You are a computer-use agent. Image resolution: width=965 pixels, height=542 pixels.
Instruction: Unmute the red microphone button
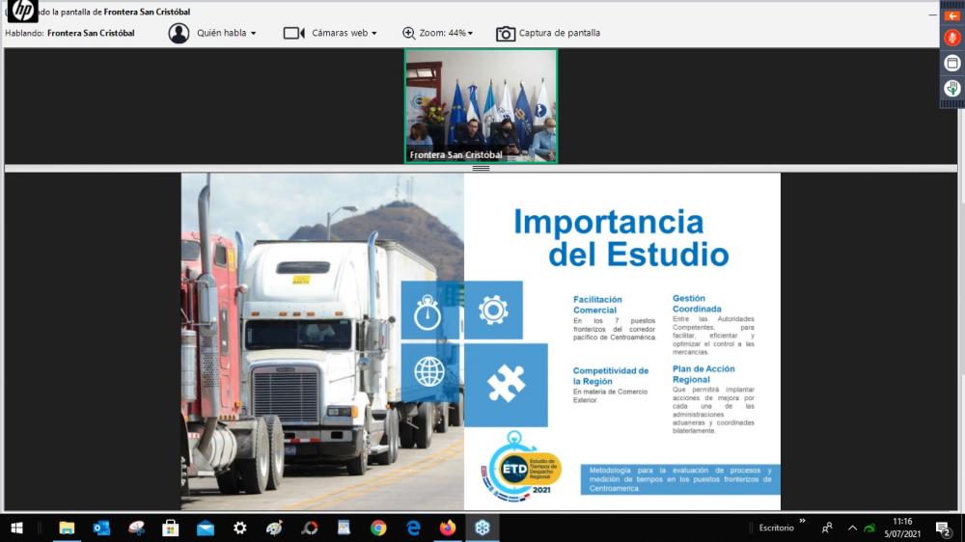tap(951, 38)
